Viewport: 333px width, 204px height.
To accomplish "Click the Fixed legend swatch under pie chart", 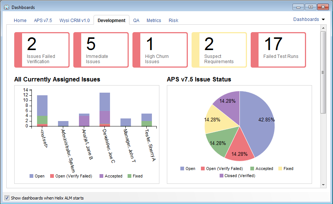I will point(279,169).
